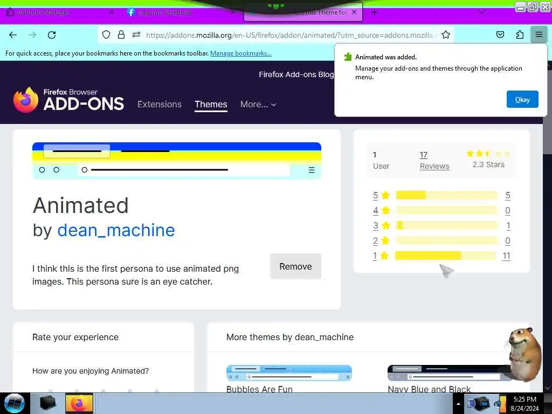Reload the current page
The image size is (552, 414).
tap(52, 35)
